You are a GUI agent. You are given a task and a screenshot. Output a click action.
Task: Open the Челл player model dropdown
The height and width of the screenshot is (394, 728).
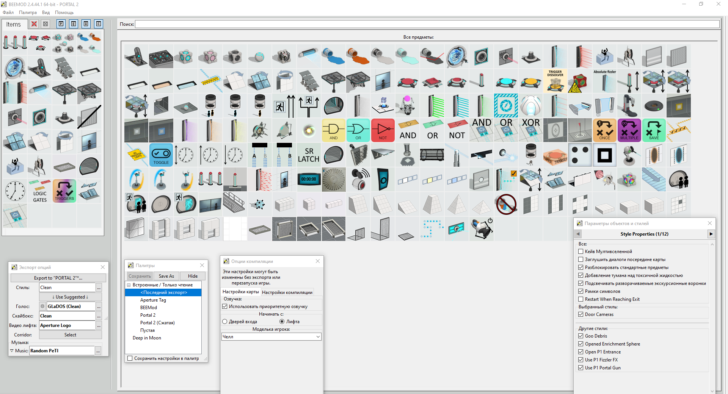(x=271, y=337)
